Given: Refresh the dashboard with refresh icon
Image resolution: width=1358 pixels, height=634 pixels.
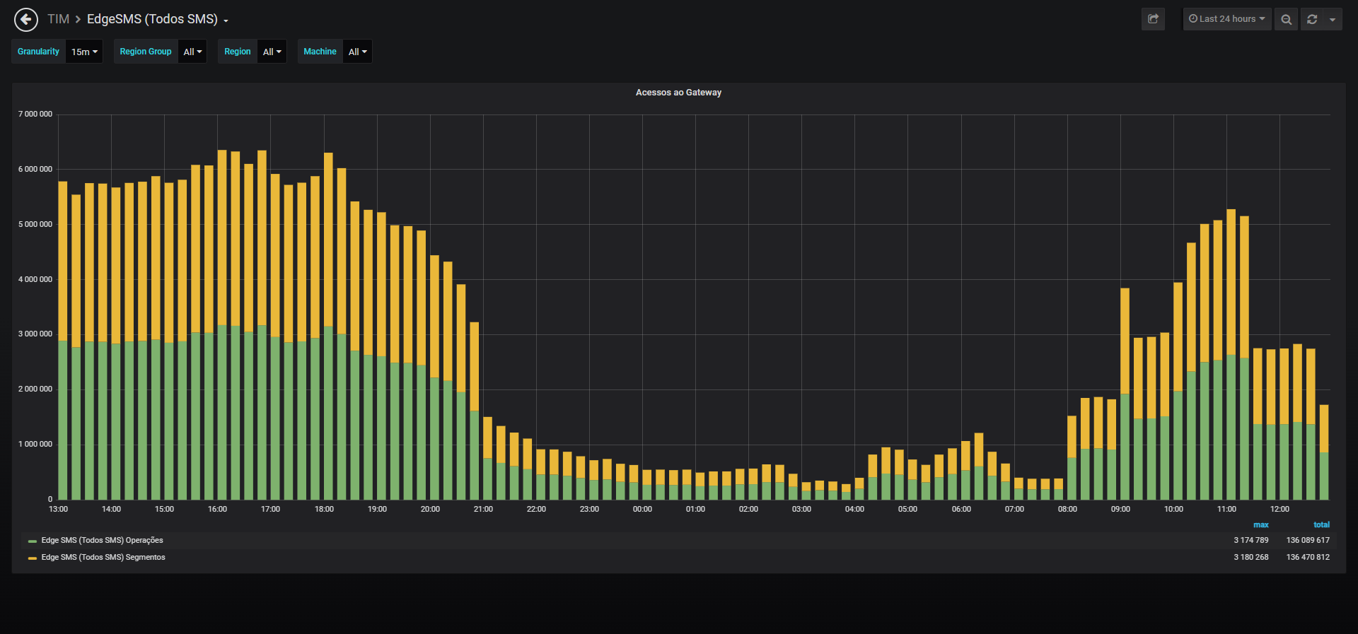Looking at the screenshot, I should [1312, 19].
